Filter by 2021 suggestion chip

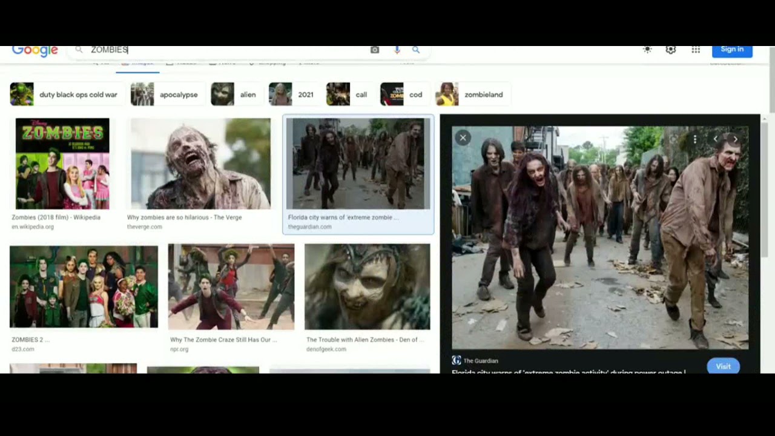click(x=294, y=94)
